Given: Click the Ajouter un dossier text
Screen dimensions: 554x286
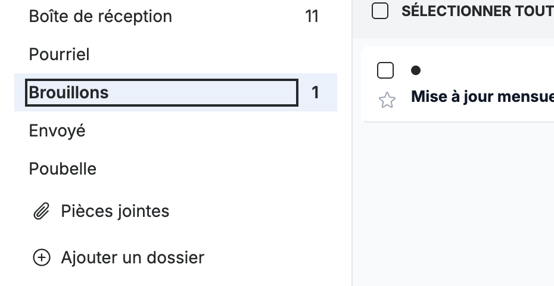Looking at the screenshot, I should (132, 257).
